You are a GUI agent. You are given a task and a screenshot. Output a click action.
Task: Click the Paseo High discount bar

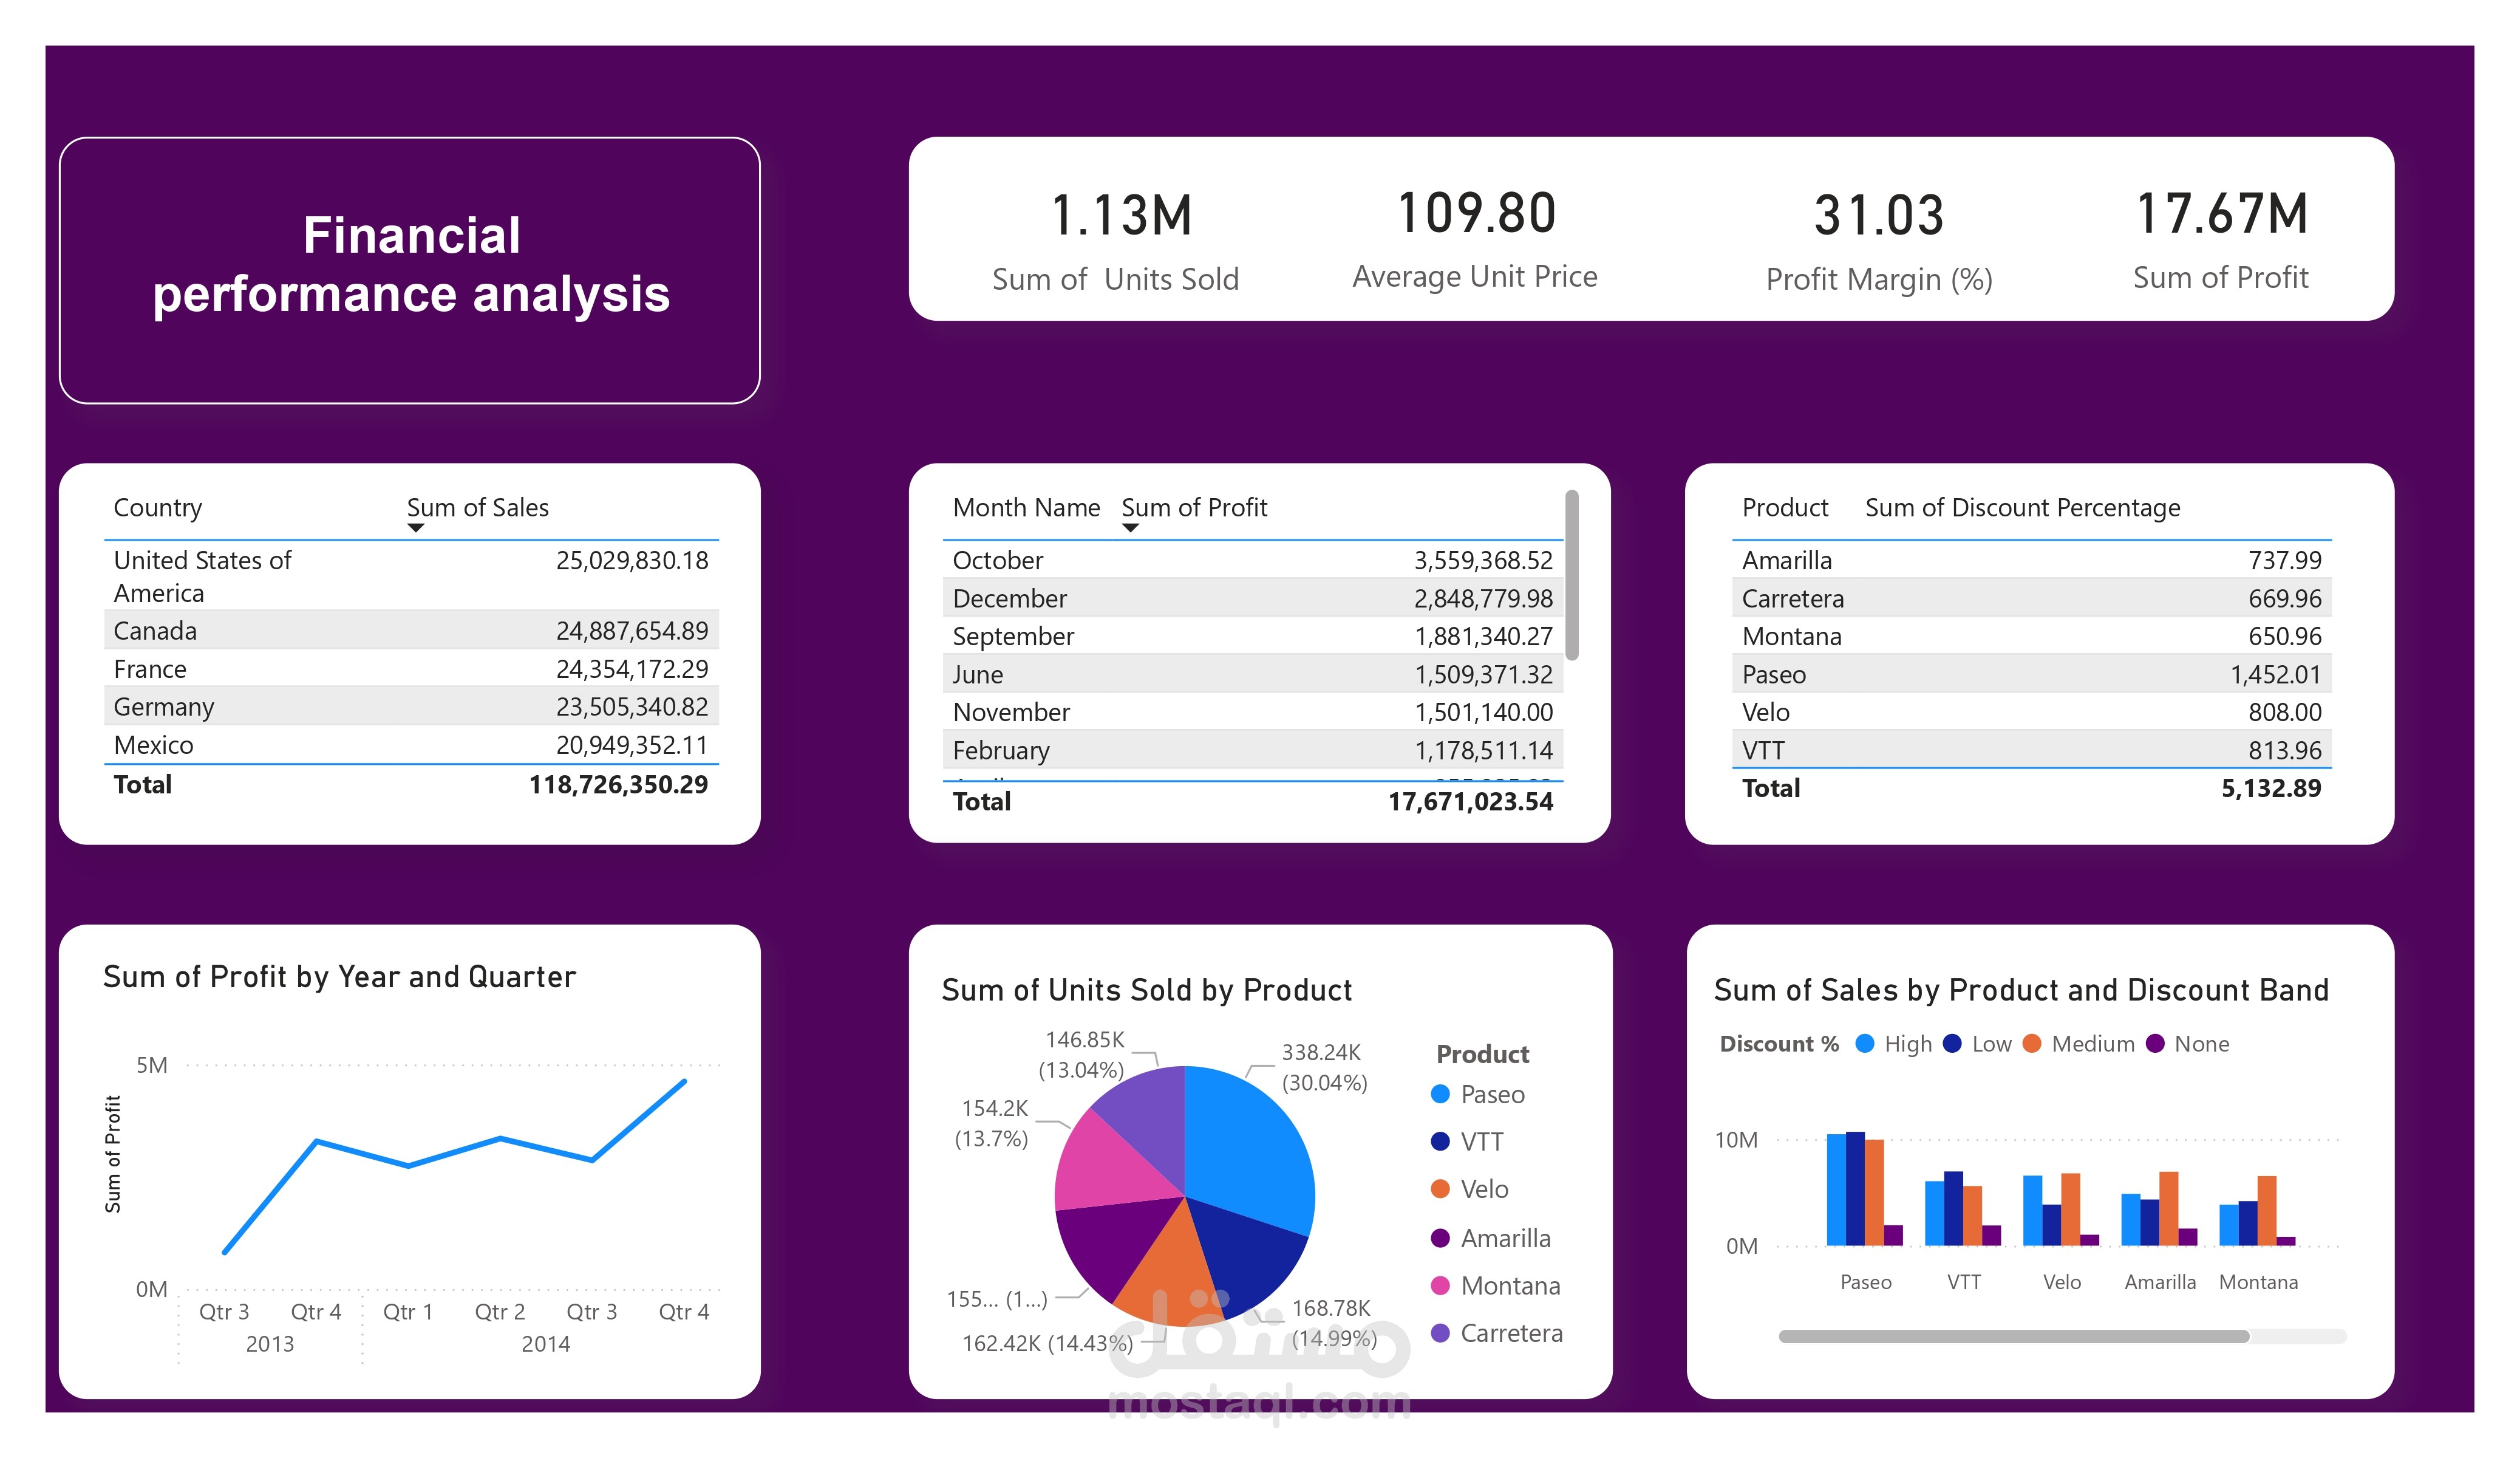[x=1836, y=1190]
